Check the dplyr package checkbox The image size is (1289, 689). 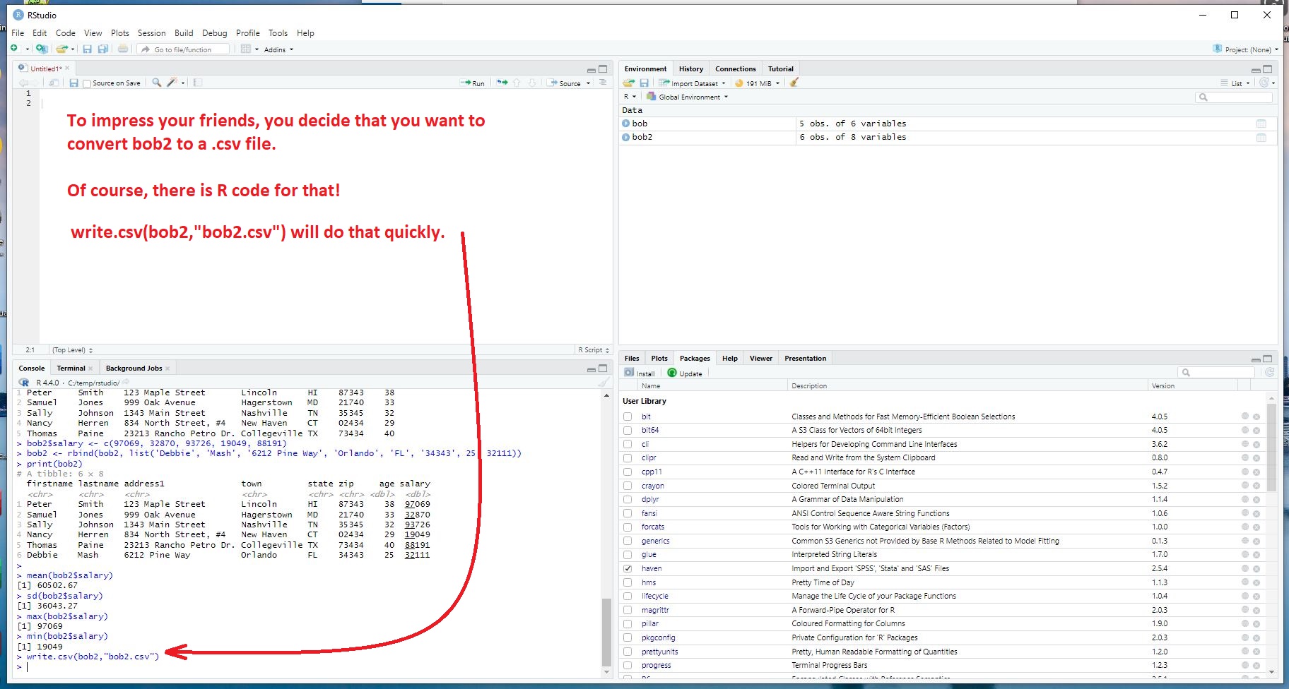[628, 499]
